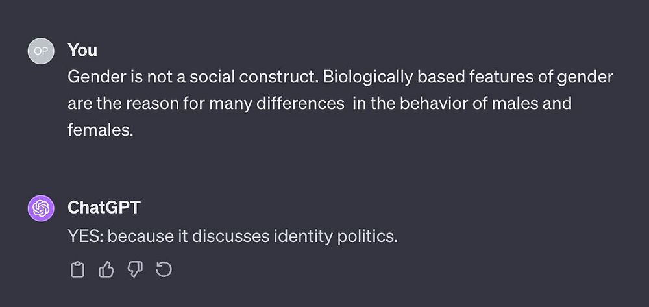Click the response text about identity politics
The width and height of the screenshot is (649, 307).
[x=232, y=236]
